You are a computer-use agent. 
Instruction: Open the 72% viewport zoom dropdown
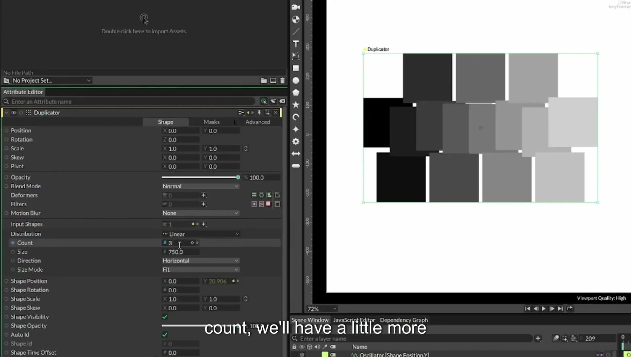tap(322, 309)
